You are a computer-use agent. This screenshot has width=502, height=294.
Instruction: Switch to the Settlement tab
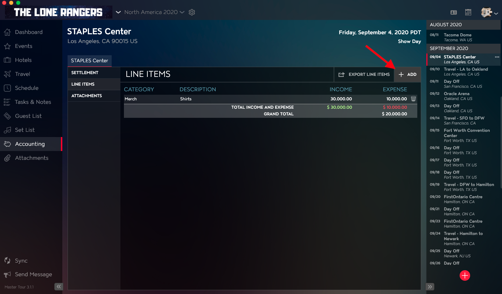pos(94,73)
